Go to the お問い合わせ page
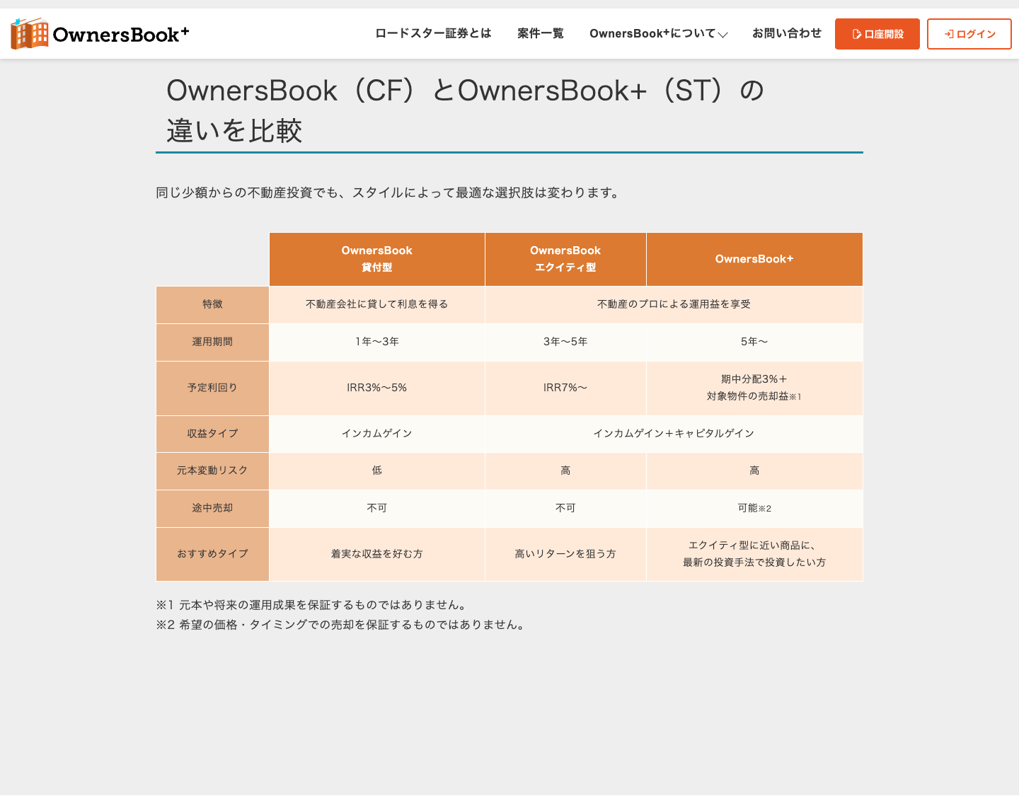The image size is (1019, 796). pos(787,33)
